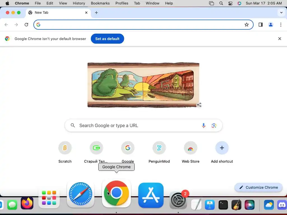Screen dimensions: 287x215
Task: Expand the tab search dropdown arrow
Action: point(281,13)
